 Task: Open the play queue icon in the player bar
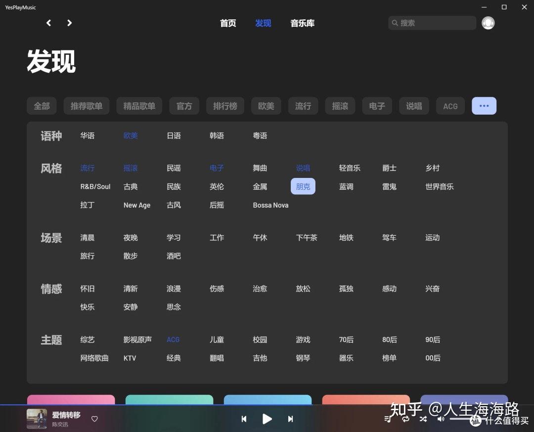coord(388,419)
